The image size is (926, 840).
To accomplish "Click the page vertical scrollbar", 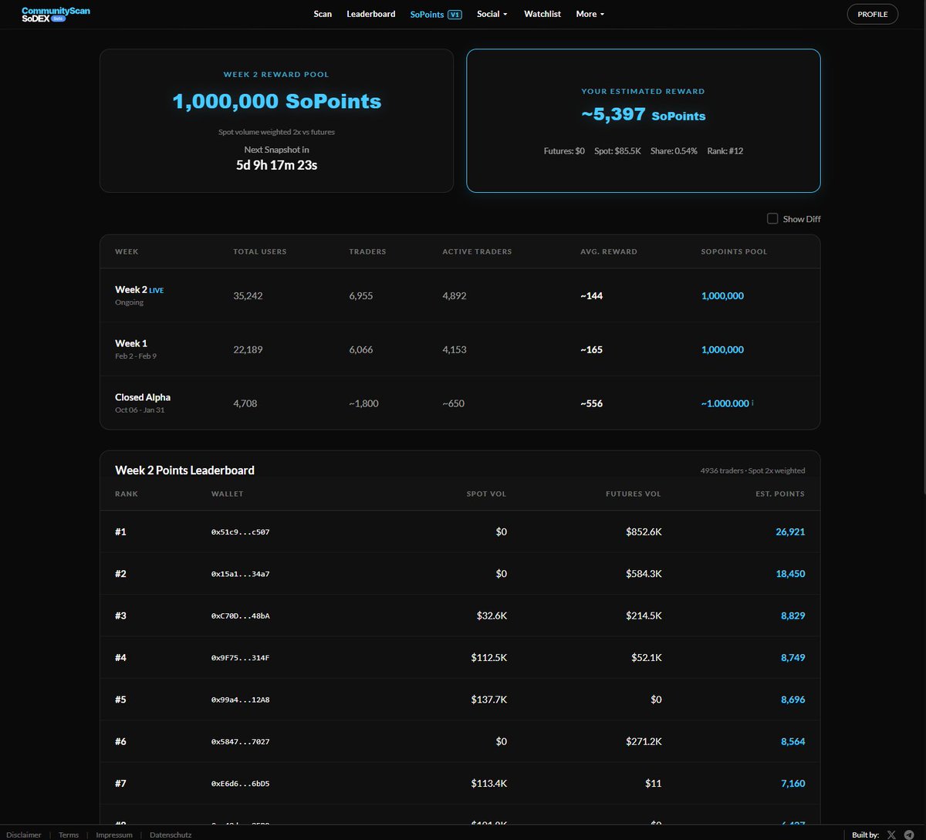I will click(x=923, y=262).
